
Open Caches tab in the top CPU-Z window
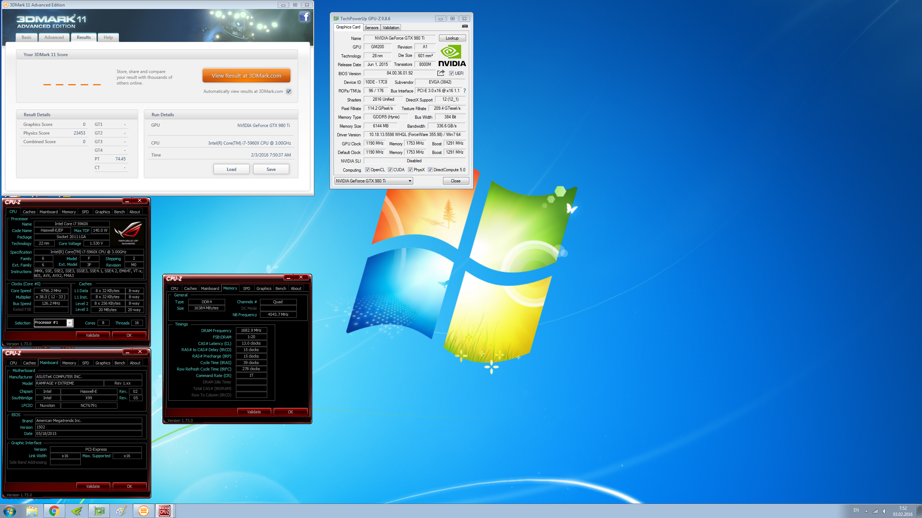[29, 212]
